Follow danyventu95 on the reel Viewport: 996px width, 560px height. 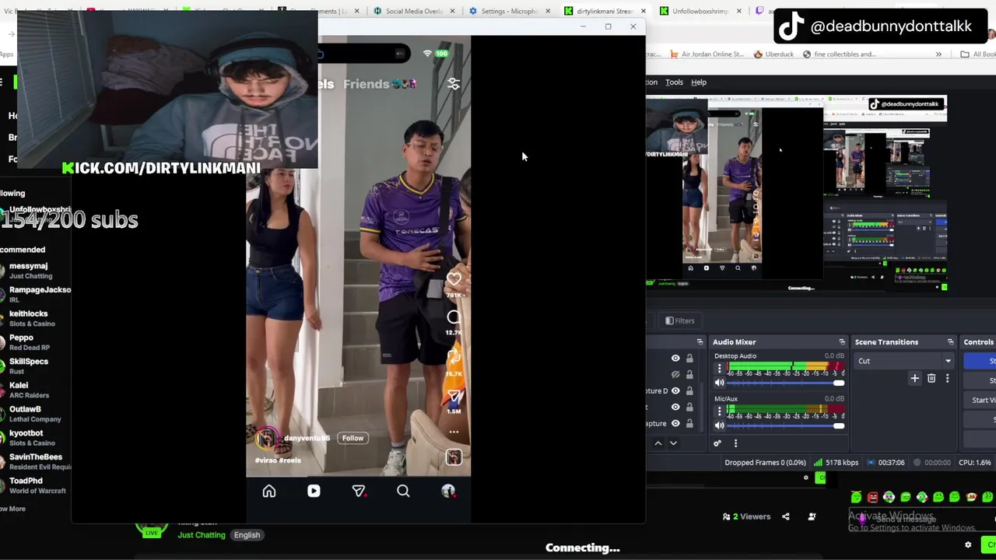[x=352, y=438]
